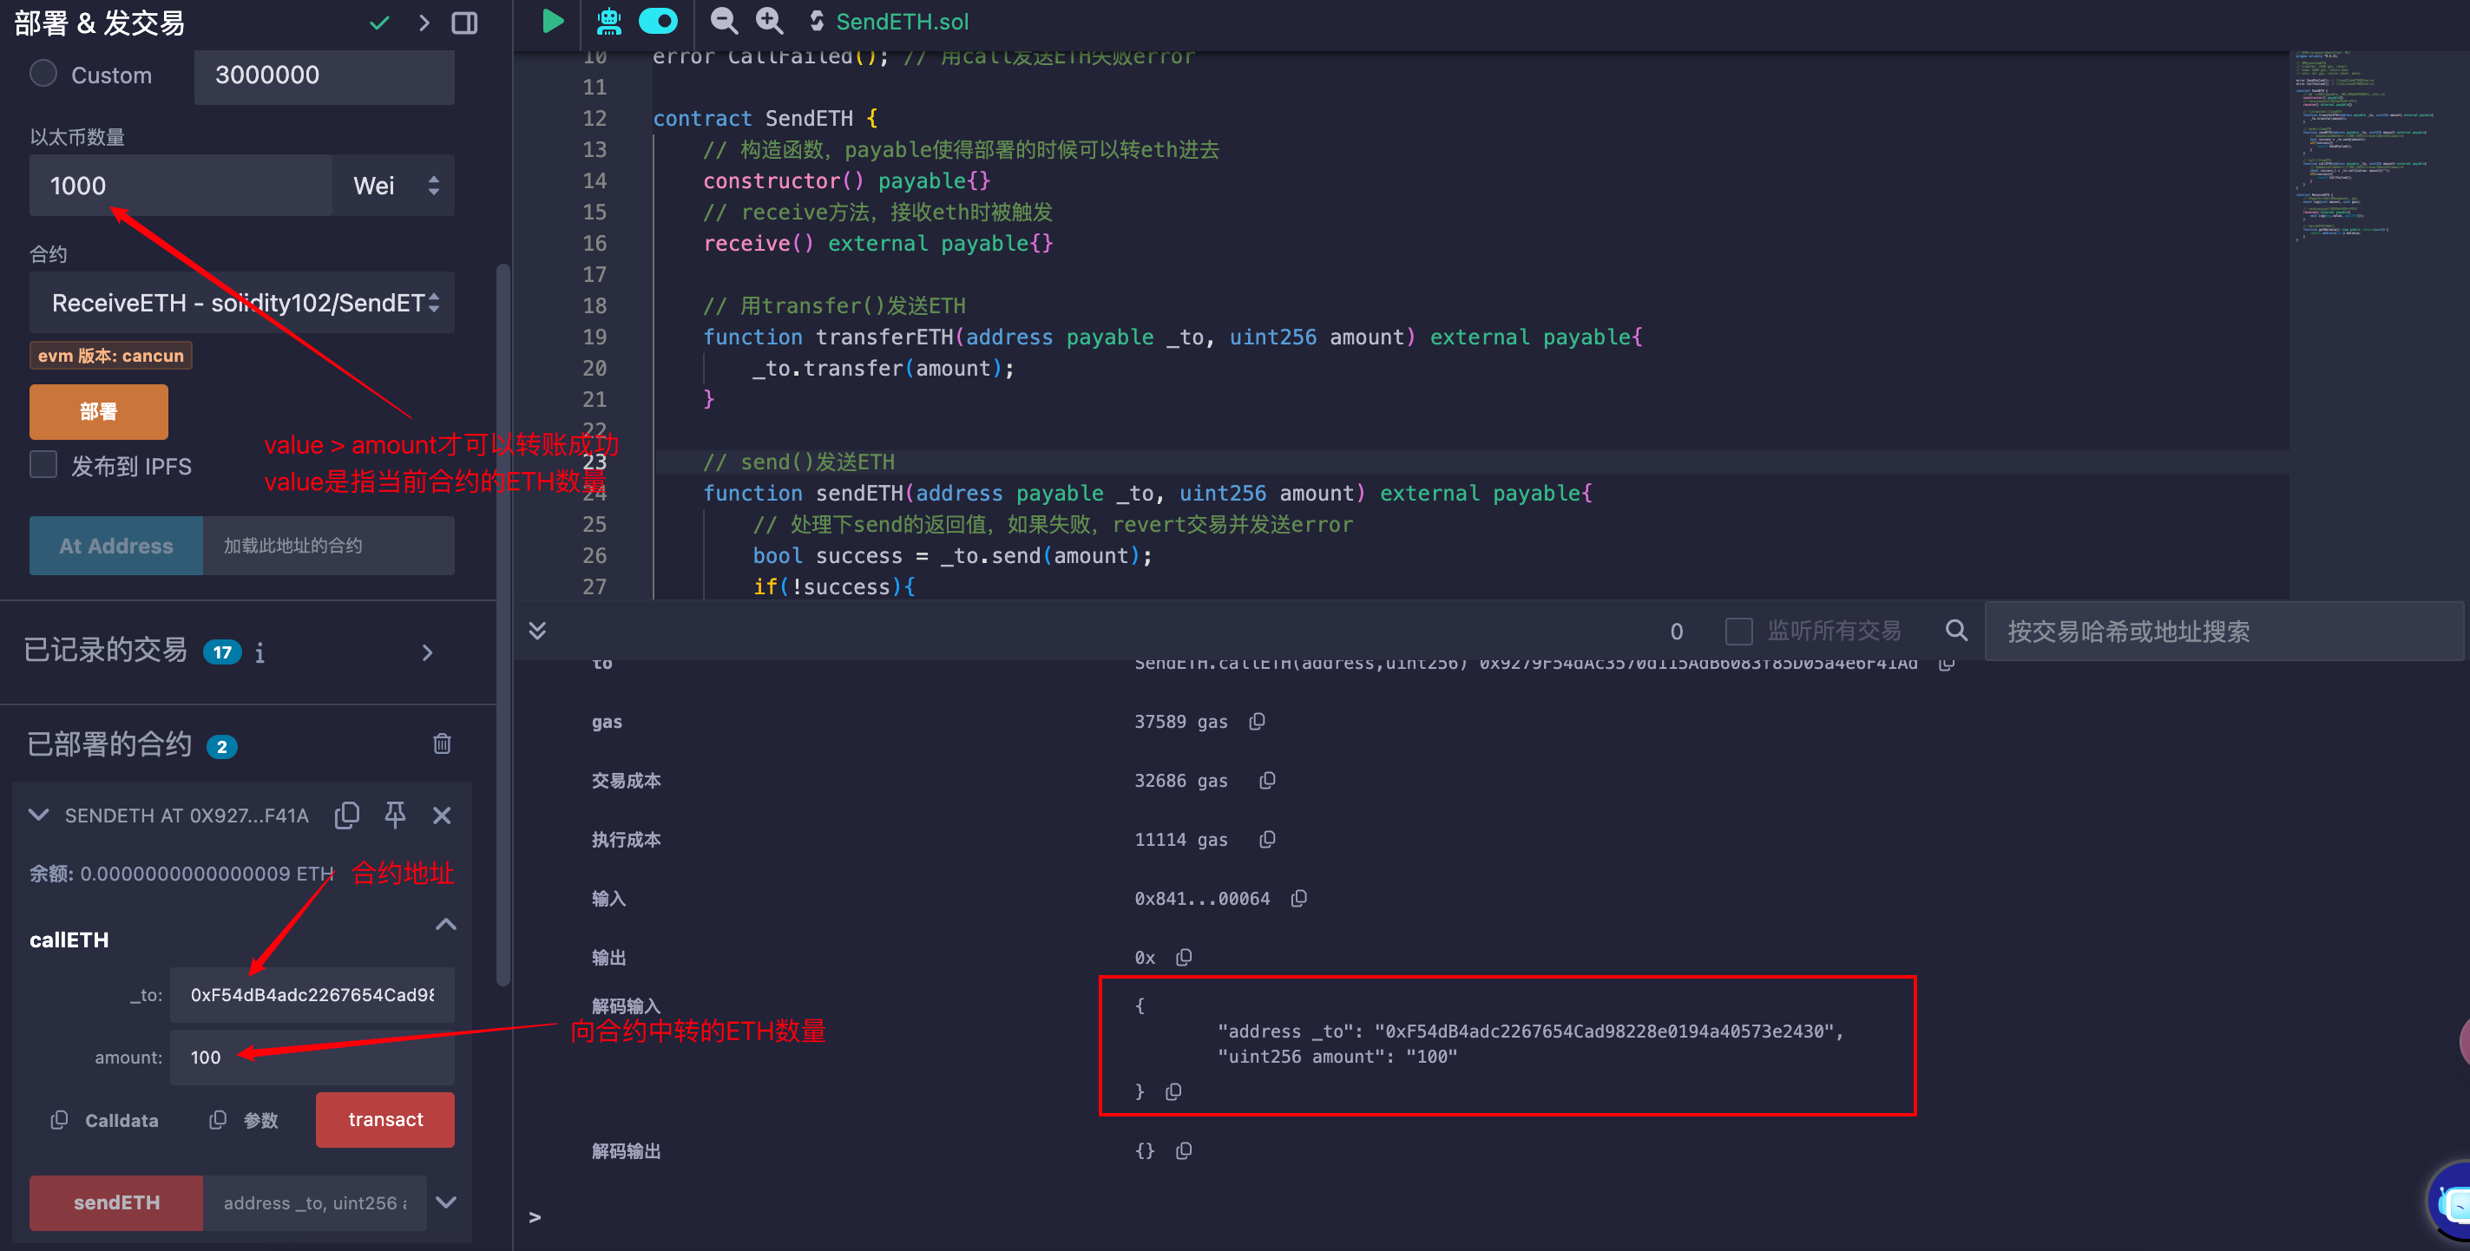This screenshot has width=2470, height=1251.
Task: Copy the 37589 gas value
Action: 1257,721
